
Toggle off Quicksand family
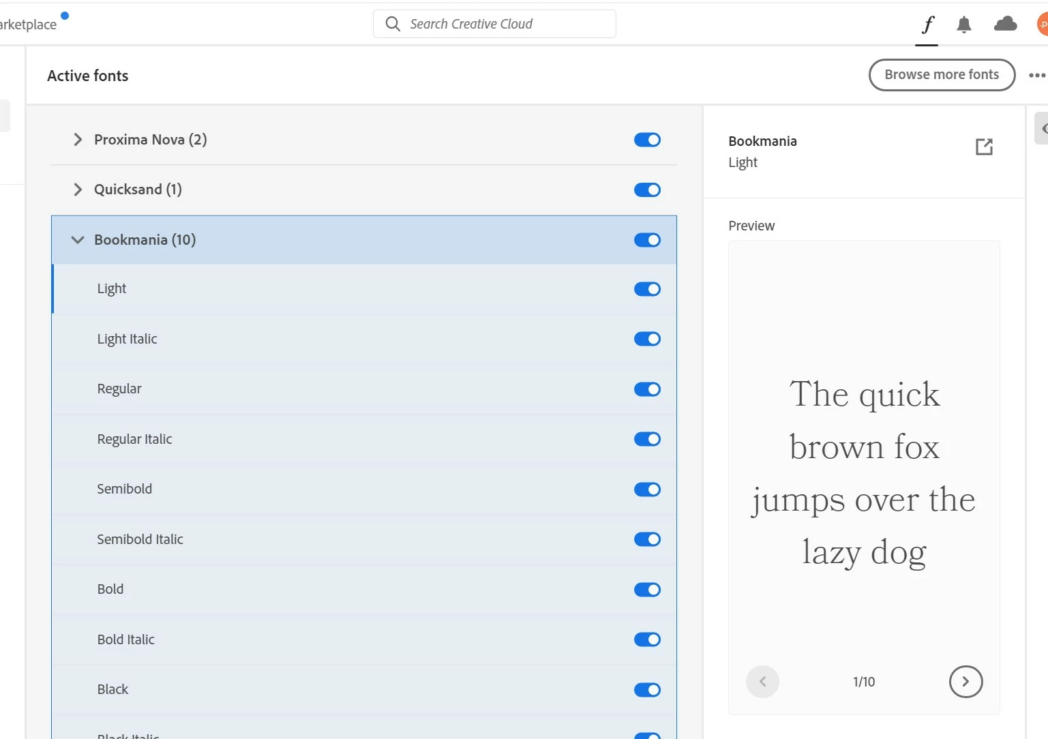coord(647,190)
